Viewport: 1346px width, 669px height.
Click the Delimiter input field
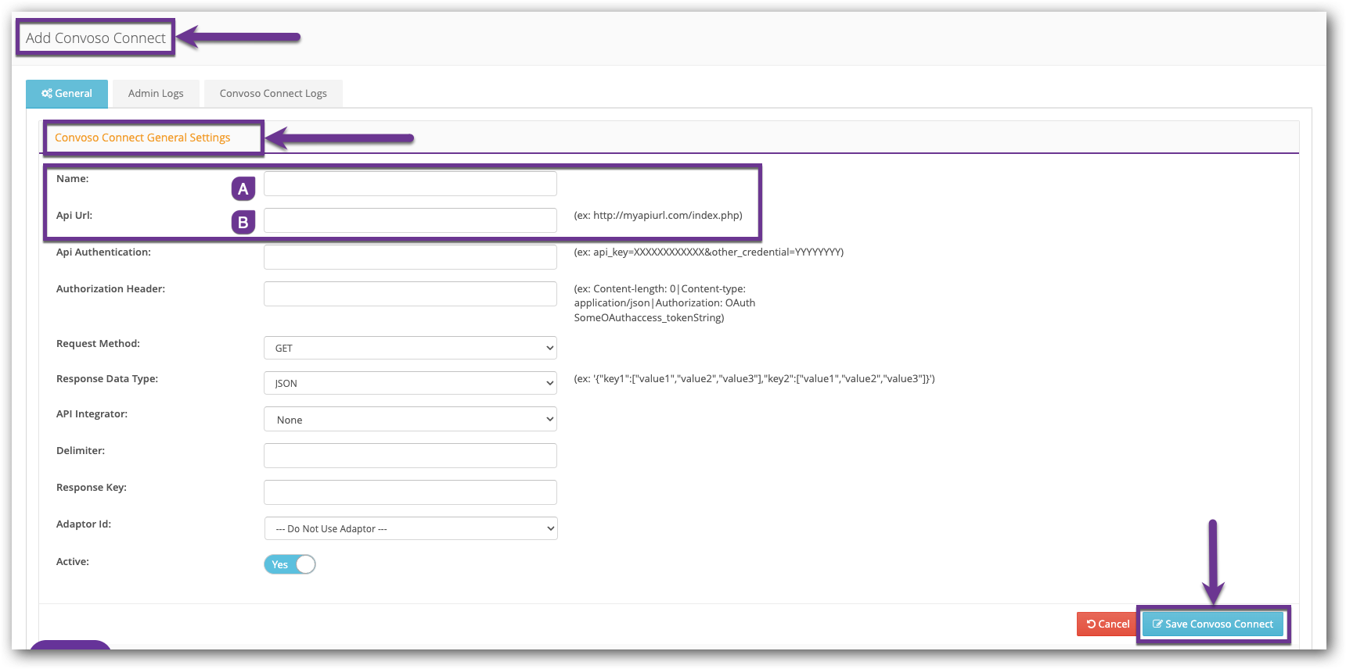coord(410,456)
